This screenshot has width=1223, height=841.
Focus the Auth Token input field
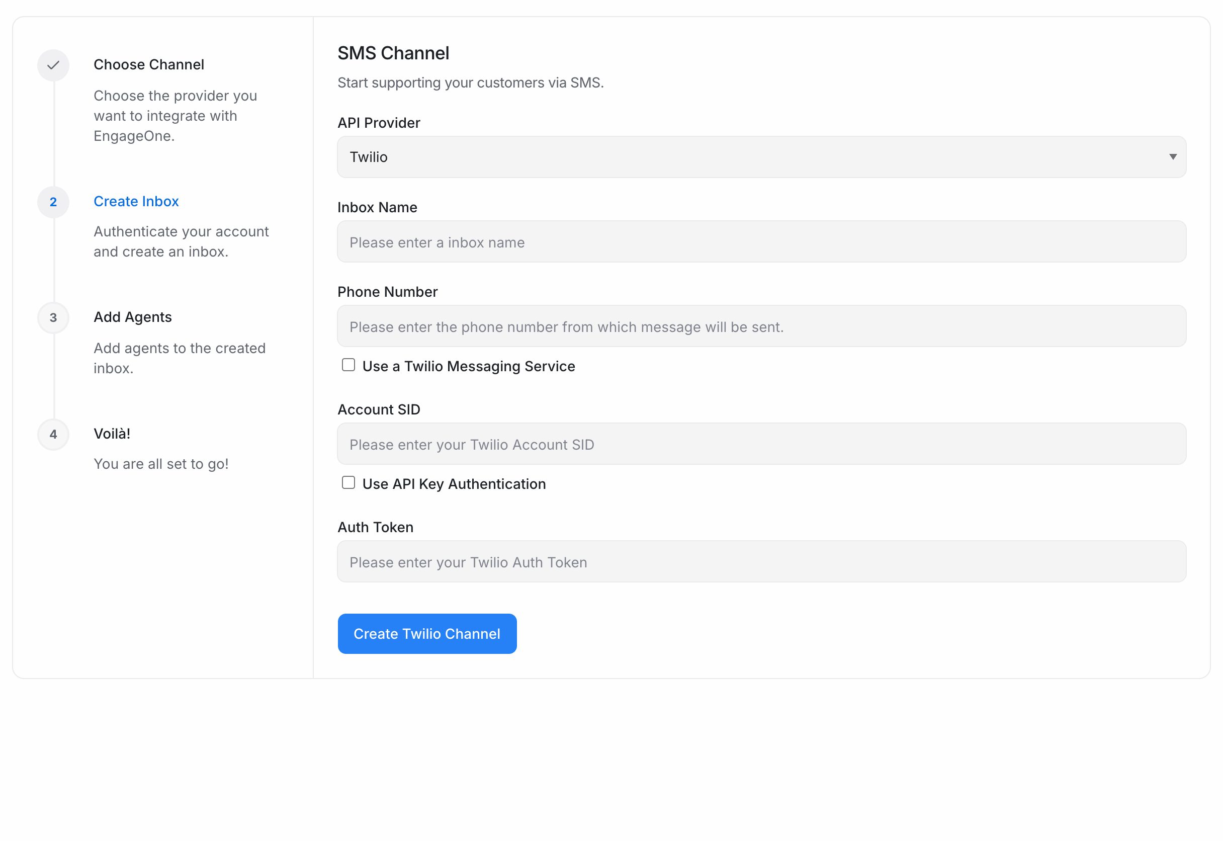click(x=761, y=561)
